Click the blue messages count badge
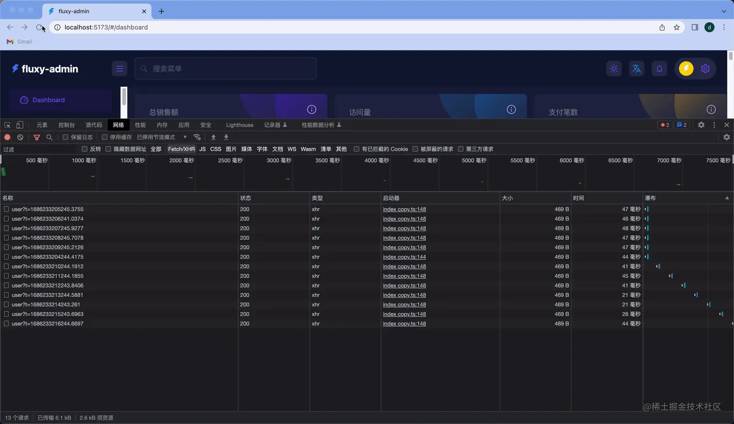This screenshot has height=424, width=734. [x=682, y=125]
